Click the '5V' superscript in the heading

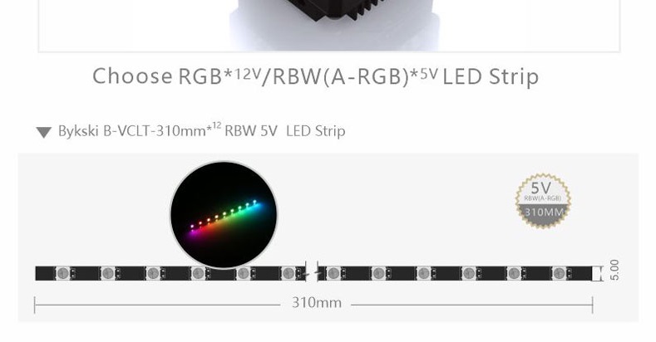(x=429, y=75)
